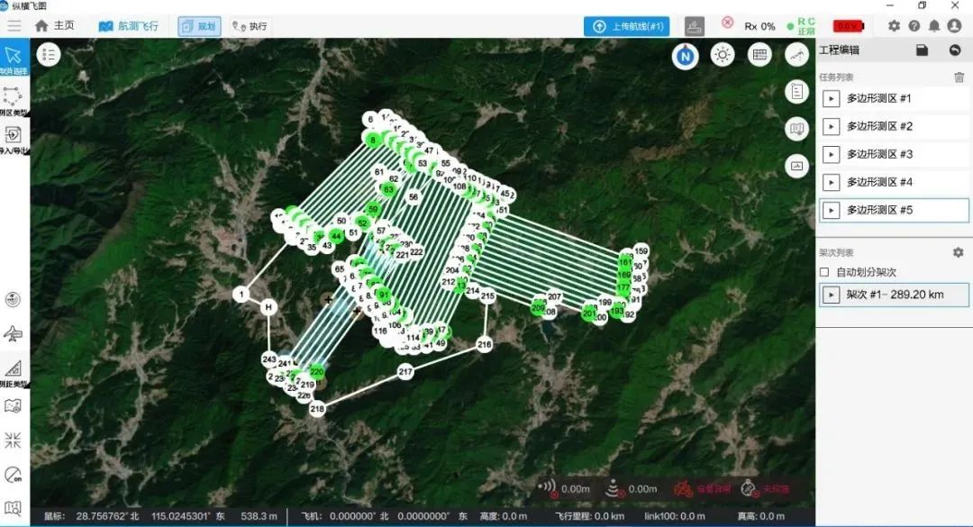The image size is (973, 527).
Task: Open the waypoint list icon on map
Action: pyautogui.click(x=49, y=55)
